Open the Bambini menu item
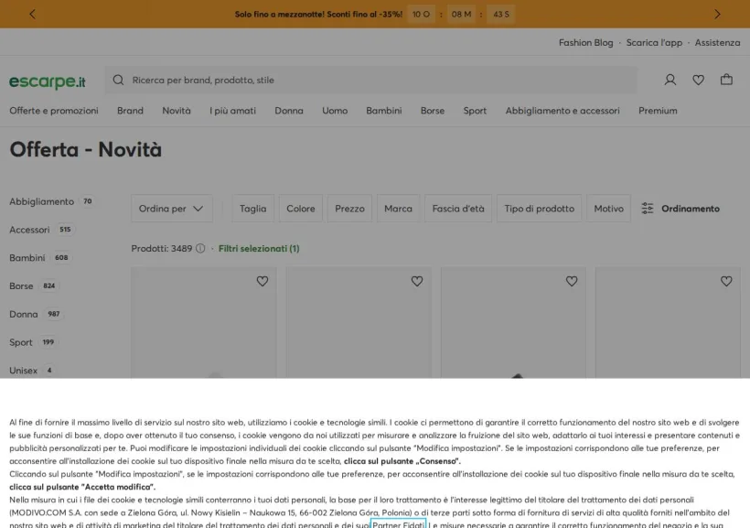This screenshot has width=750, height=528. pyautogui.click(x=383, y=111)
